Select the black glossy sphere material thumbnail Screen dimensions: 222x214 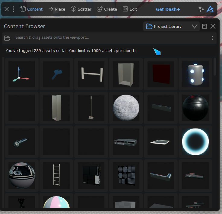pos(195,108)
